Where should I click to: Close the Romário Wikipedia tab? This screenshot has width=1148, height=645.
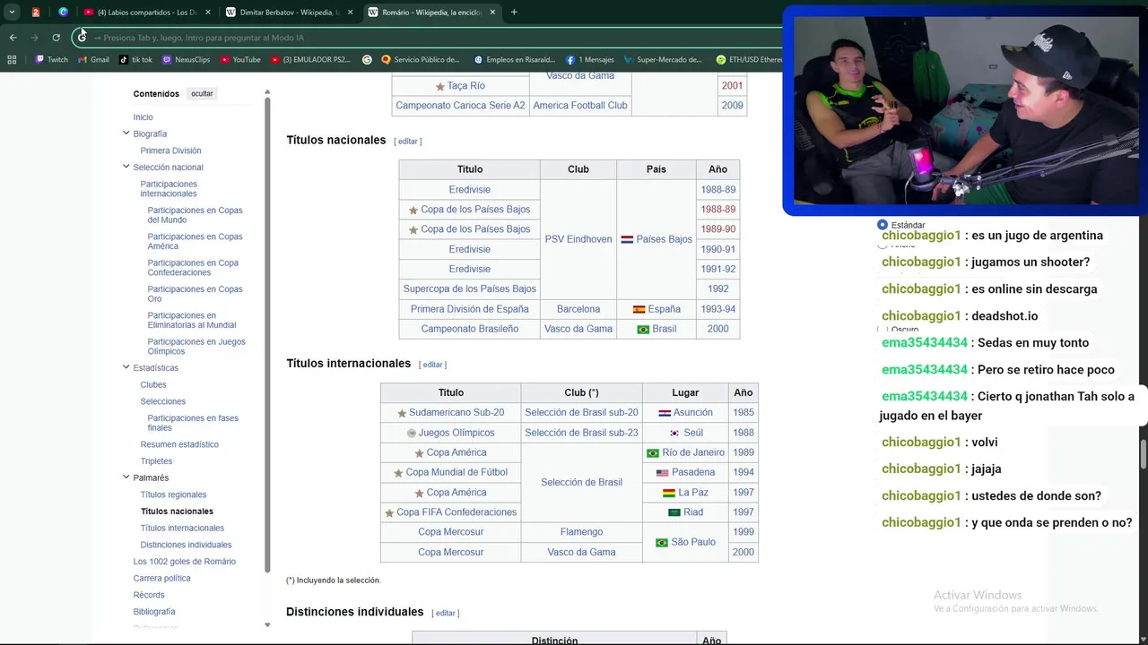(x=492, y=13)
